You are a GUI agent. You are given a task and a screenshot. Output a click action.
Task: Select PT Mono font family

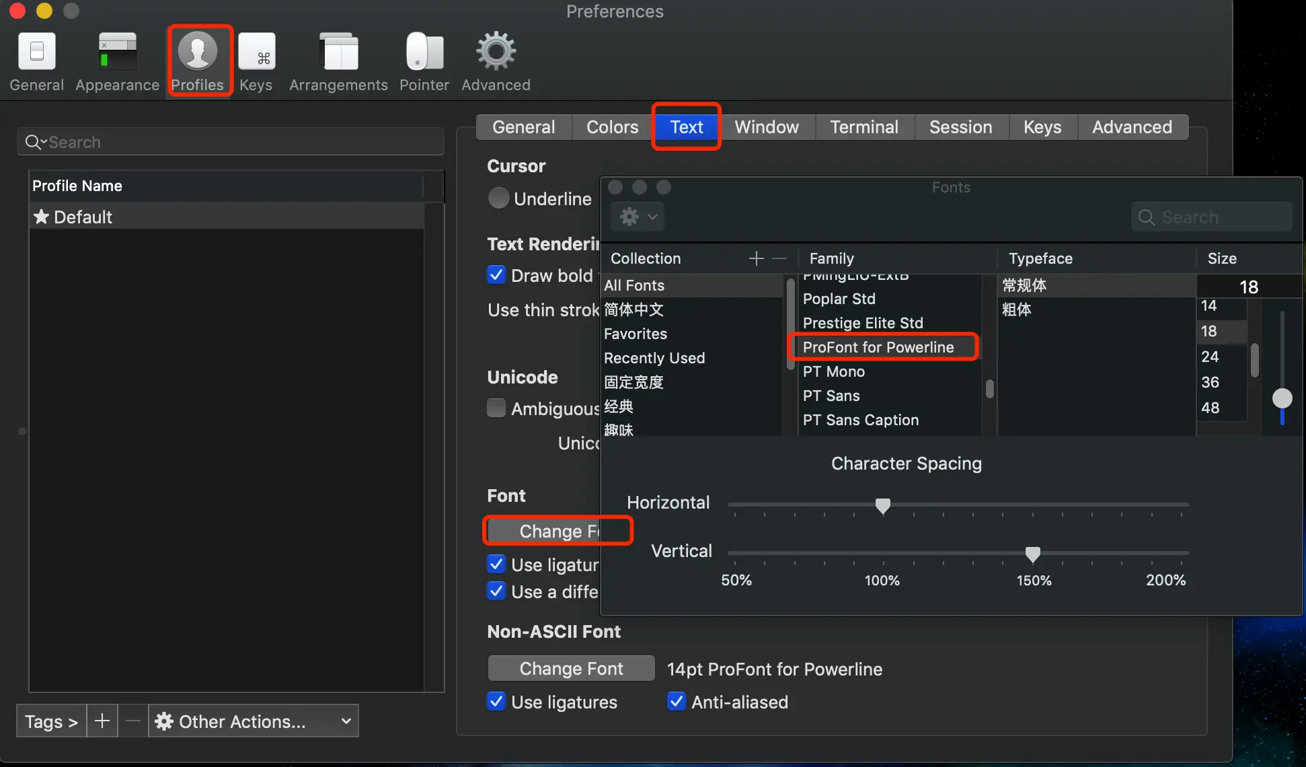(x=834, y=371)
